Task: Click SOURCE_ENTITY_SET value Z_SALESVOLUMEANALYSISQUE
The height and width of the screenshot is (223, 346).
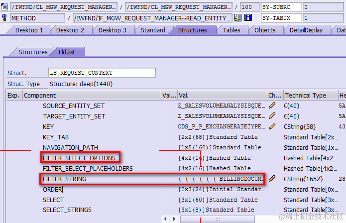Action: pos(222,106)
